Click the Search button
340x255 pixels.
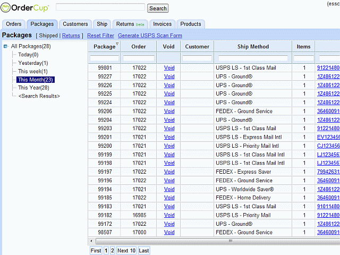click(x=158, y=8)
